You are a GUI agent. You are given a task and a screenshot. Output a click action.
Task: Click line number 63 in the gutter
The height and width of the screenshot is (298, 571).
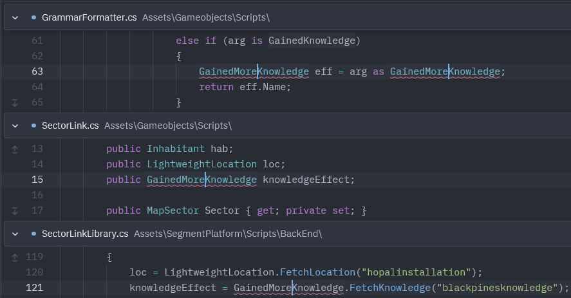[37, 71]
